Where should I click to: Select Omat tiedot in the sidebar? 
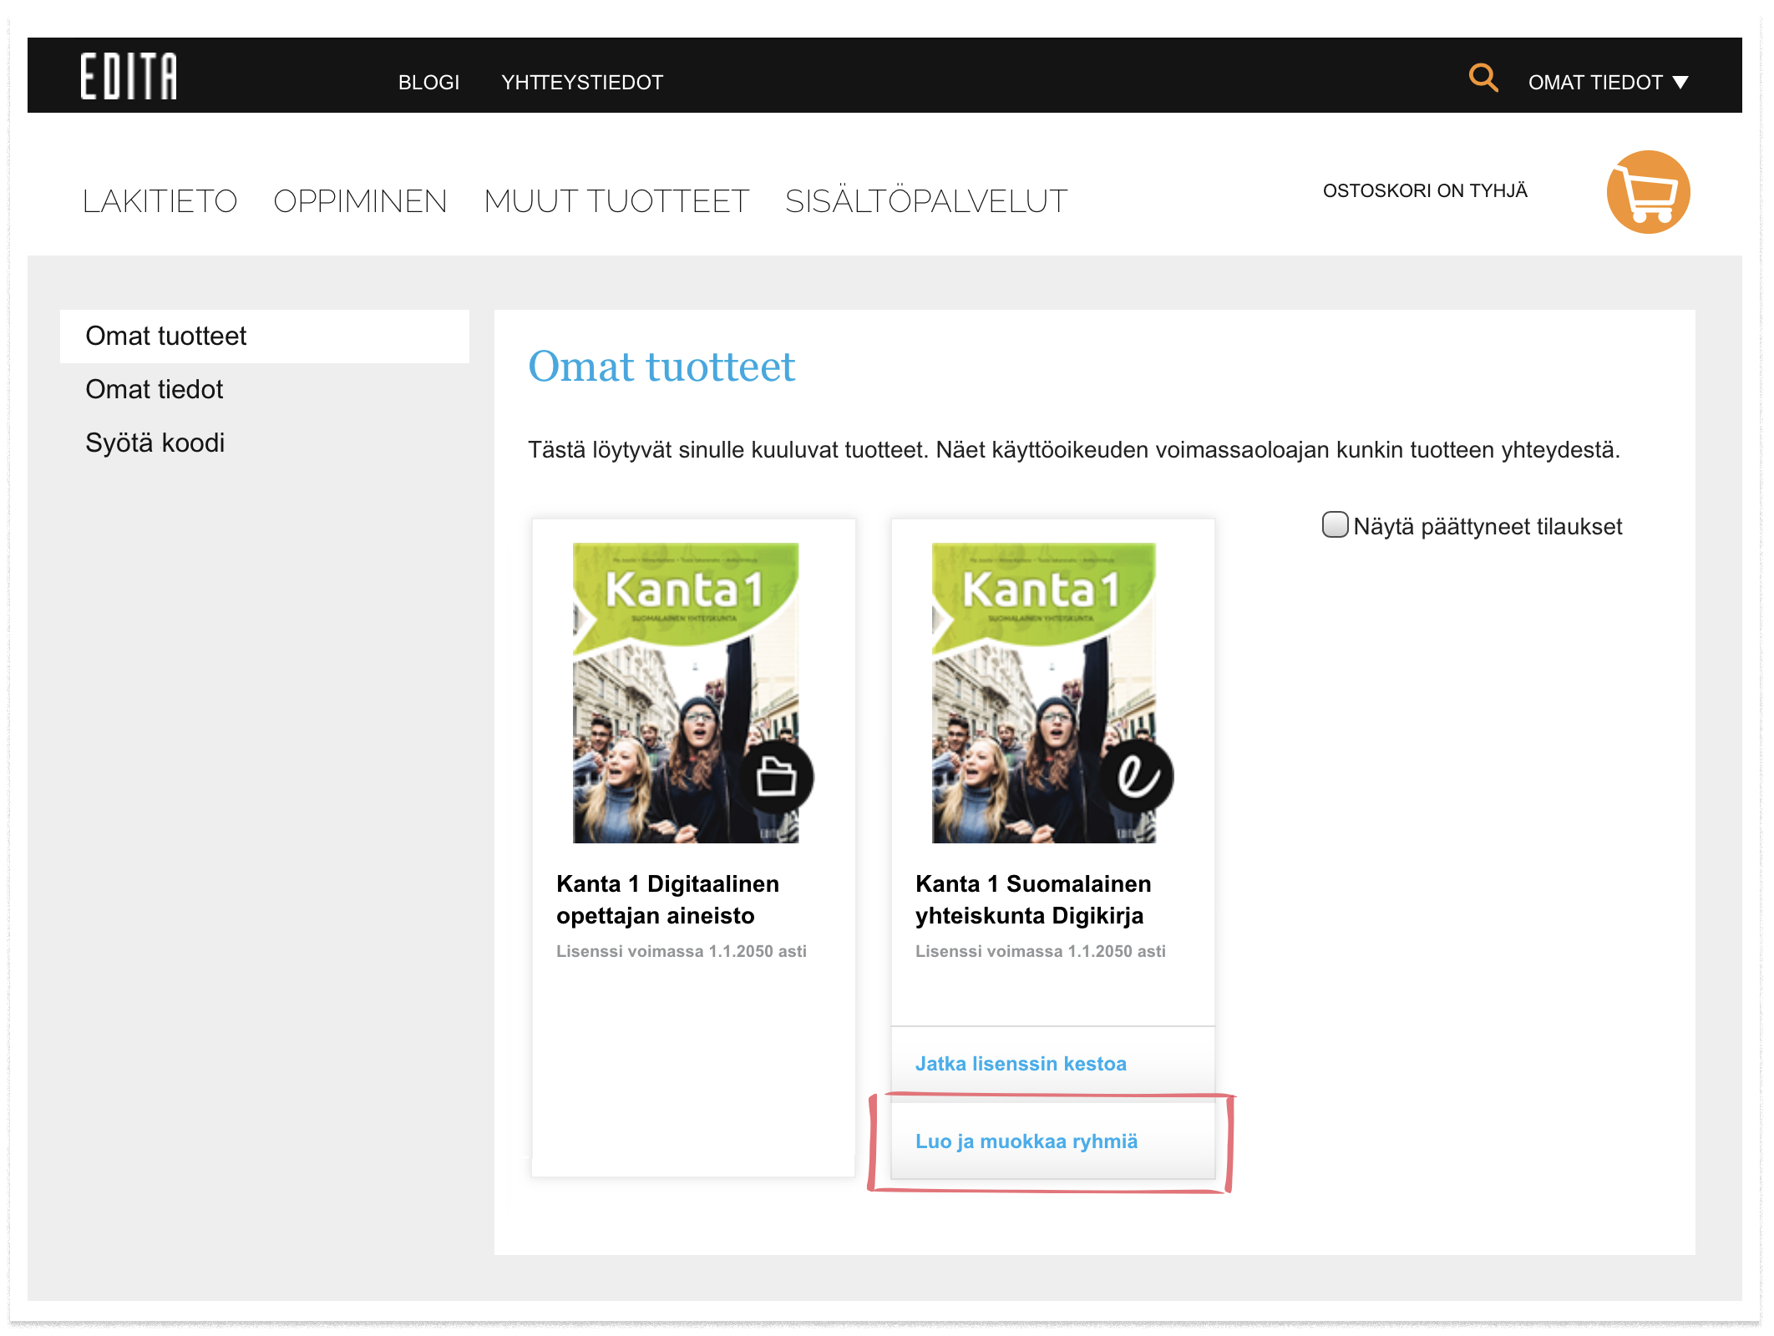tap(154, 389)
